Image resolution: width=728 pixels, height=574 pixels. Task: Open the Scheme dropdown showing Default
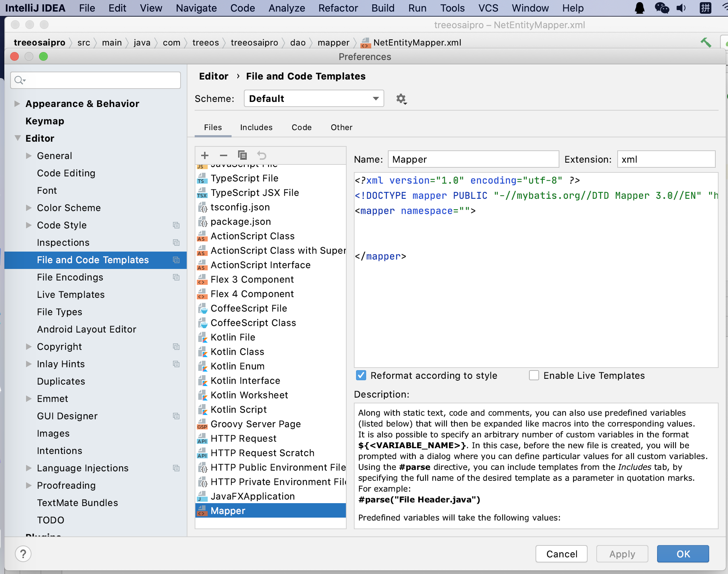coord(314,98)
